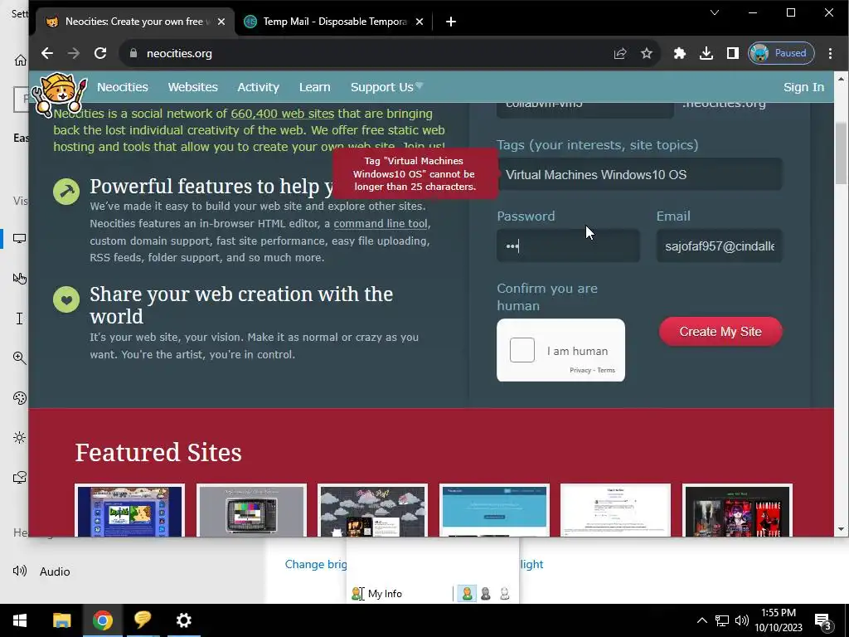849x637 pixels.
Task: Open the Neocities nav link
Action: (x=123, y=87)
